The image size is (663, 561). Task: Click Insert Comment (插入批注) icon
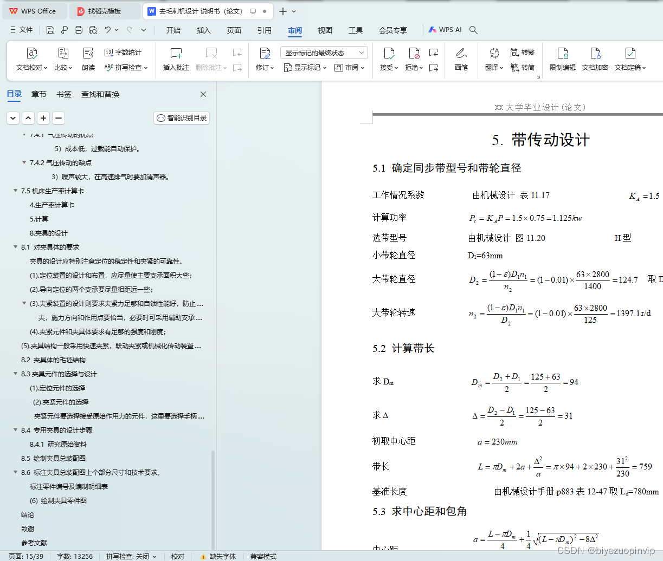[x=176, y=53]
